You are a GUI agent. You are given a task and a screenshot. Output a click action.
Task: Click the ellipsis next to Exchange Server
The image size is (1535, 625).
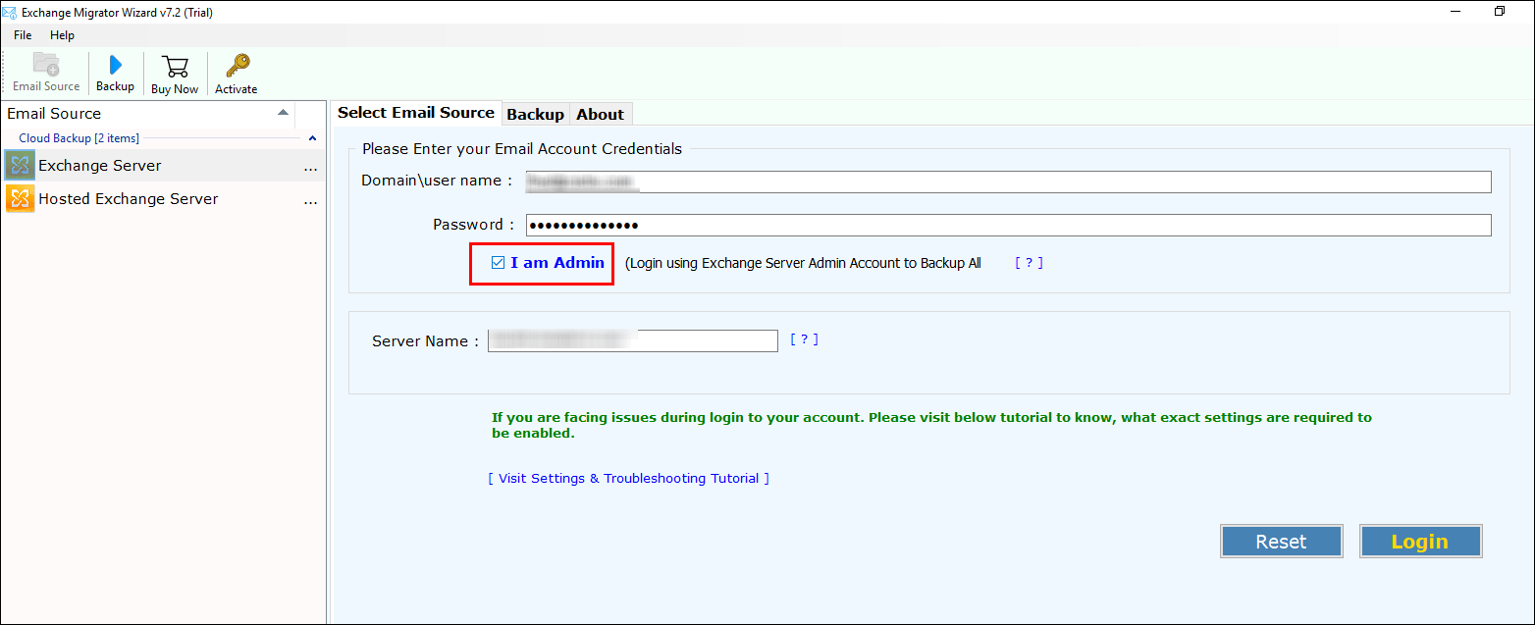311,168
